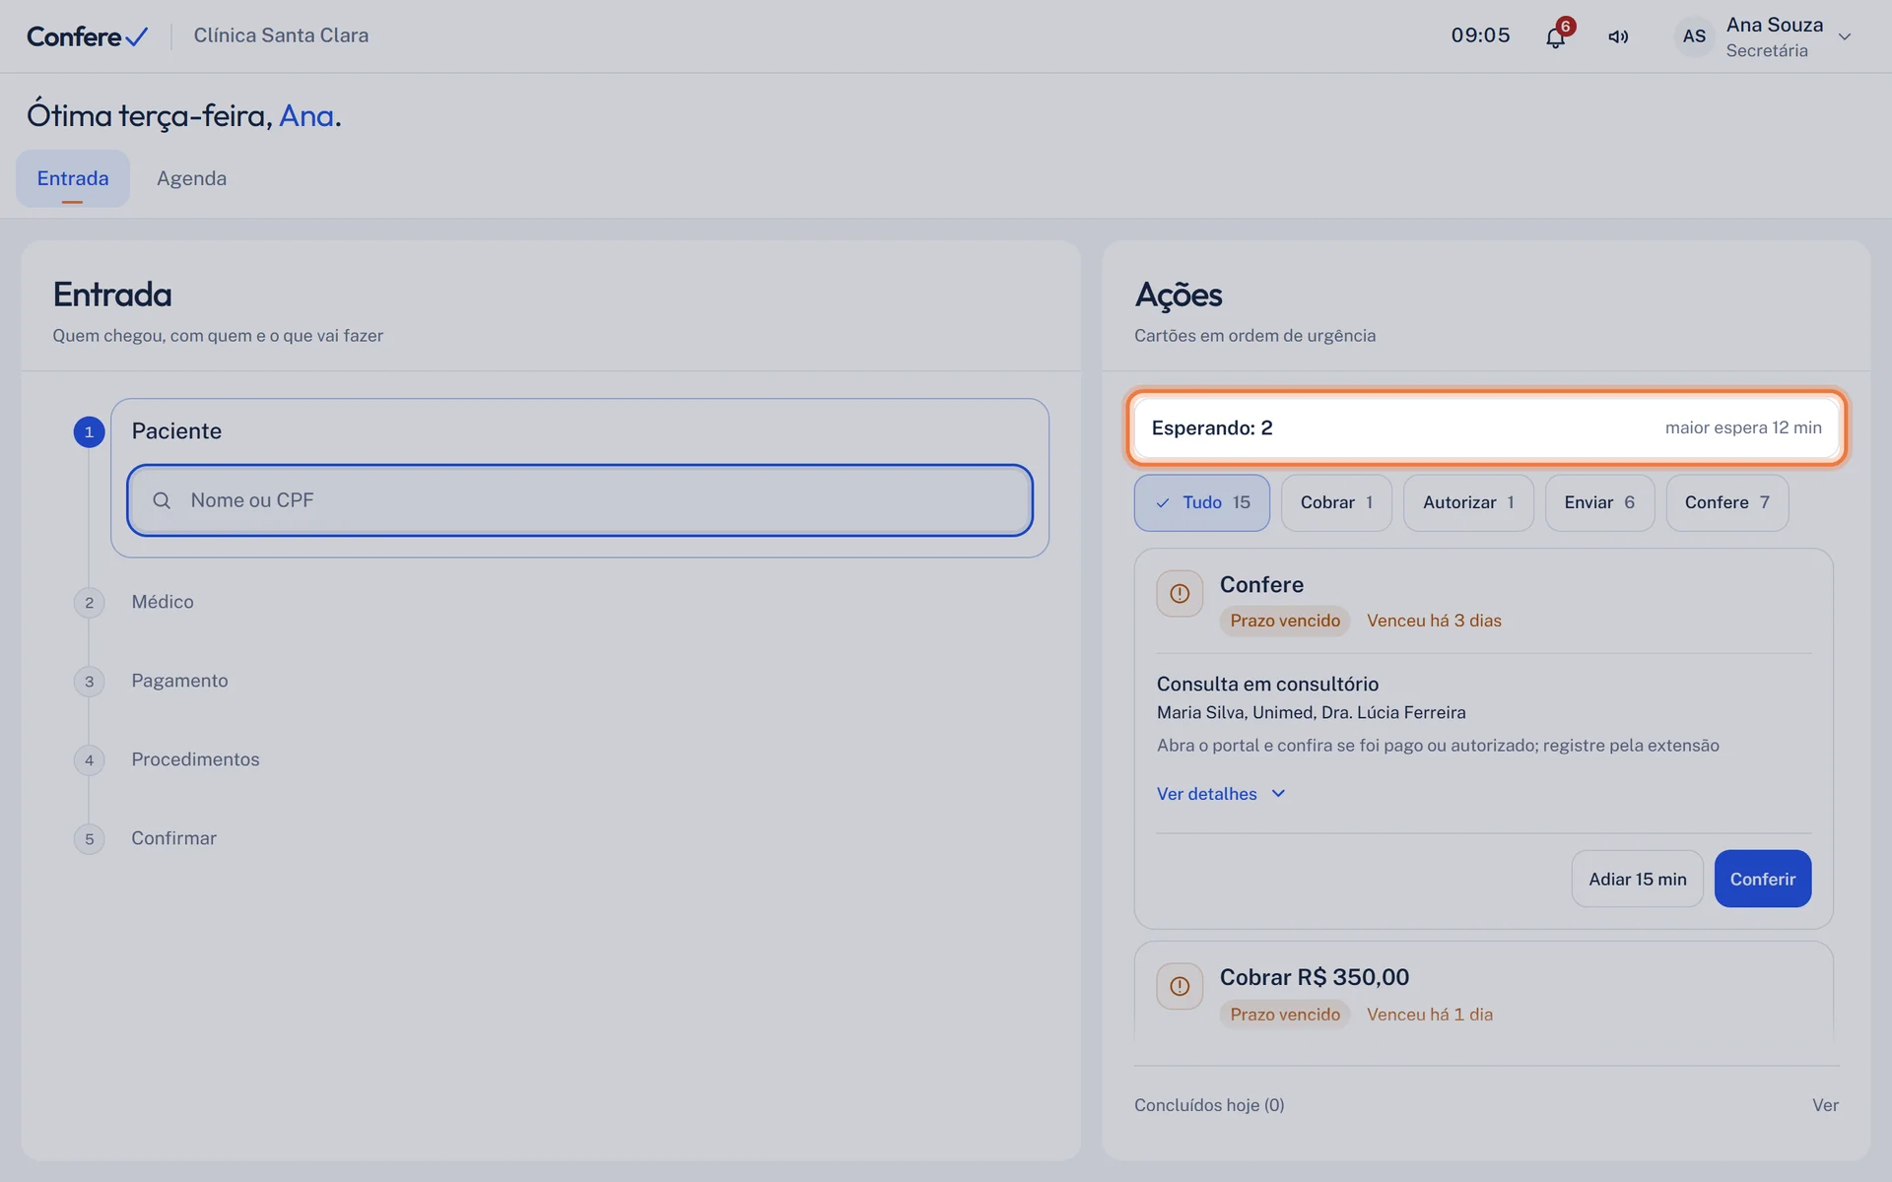Filter actions by Autorizar
This screenshot has width=1892, height=1182.
[x=1468, y=502]
